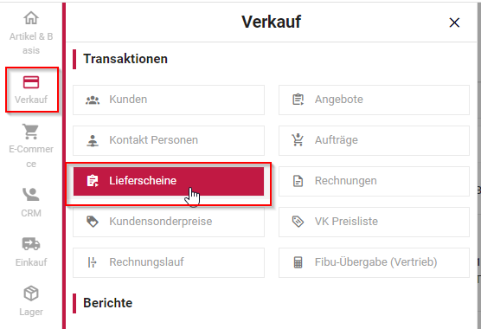The width and height of the screenshot is (481, 329).
Task: Click the Rechnungen document icon
Action: click(298, 181)
